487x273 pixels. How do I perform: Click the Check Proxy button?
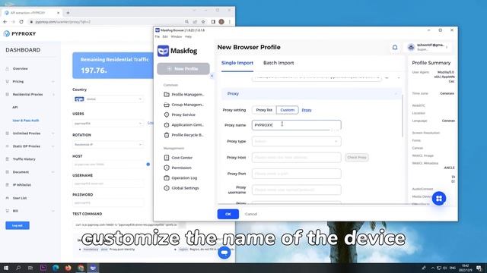(357, 158)
